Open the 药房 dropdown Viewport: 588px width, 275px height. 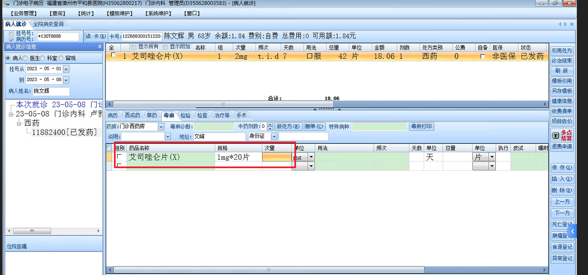(x=161, y=126)
